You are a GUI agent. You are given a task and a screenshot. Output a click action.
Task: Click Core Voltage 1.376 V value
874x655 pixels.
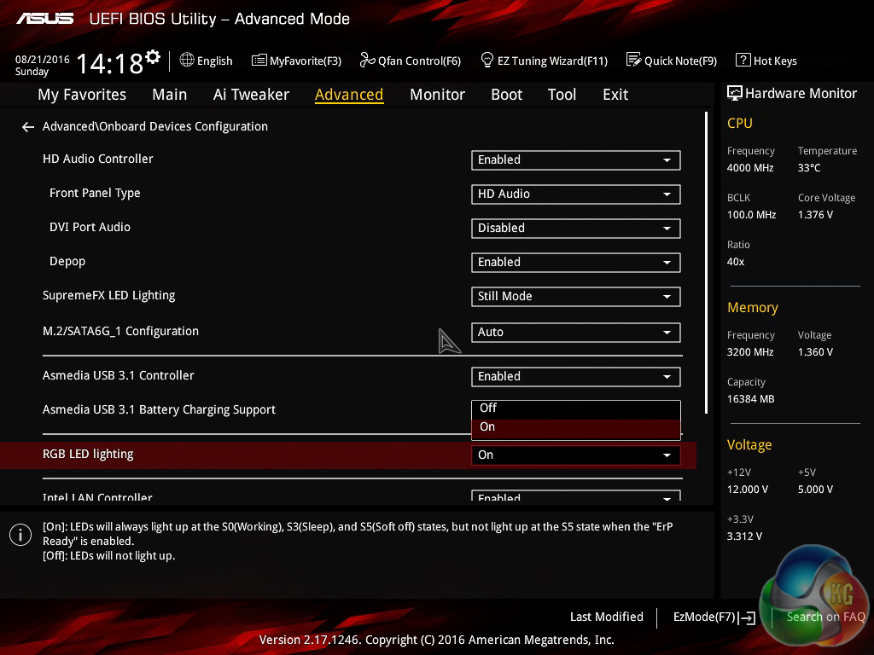815,214
